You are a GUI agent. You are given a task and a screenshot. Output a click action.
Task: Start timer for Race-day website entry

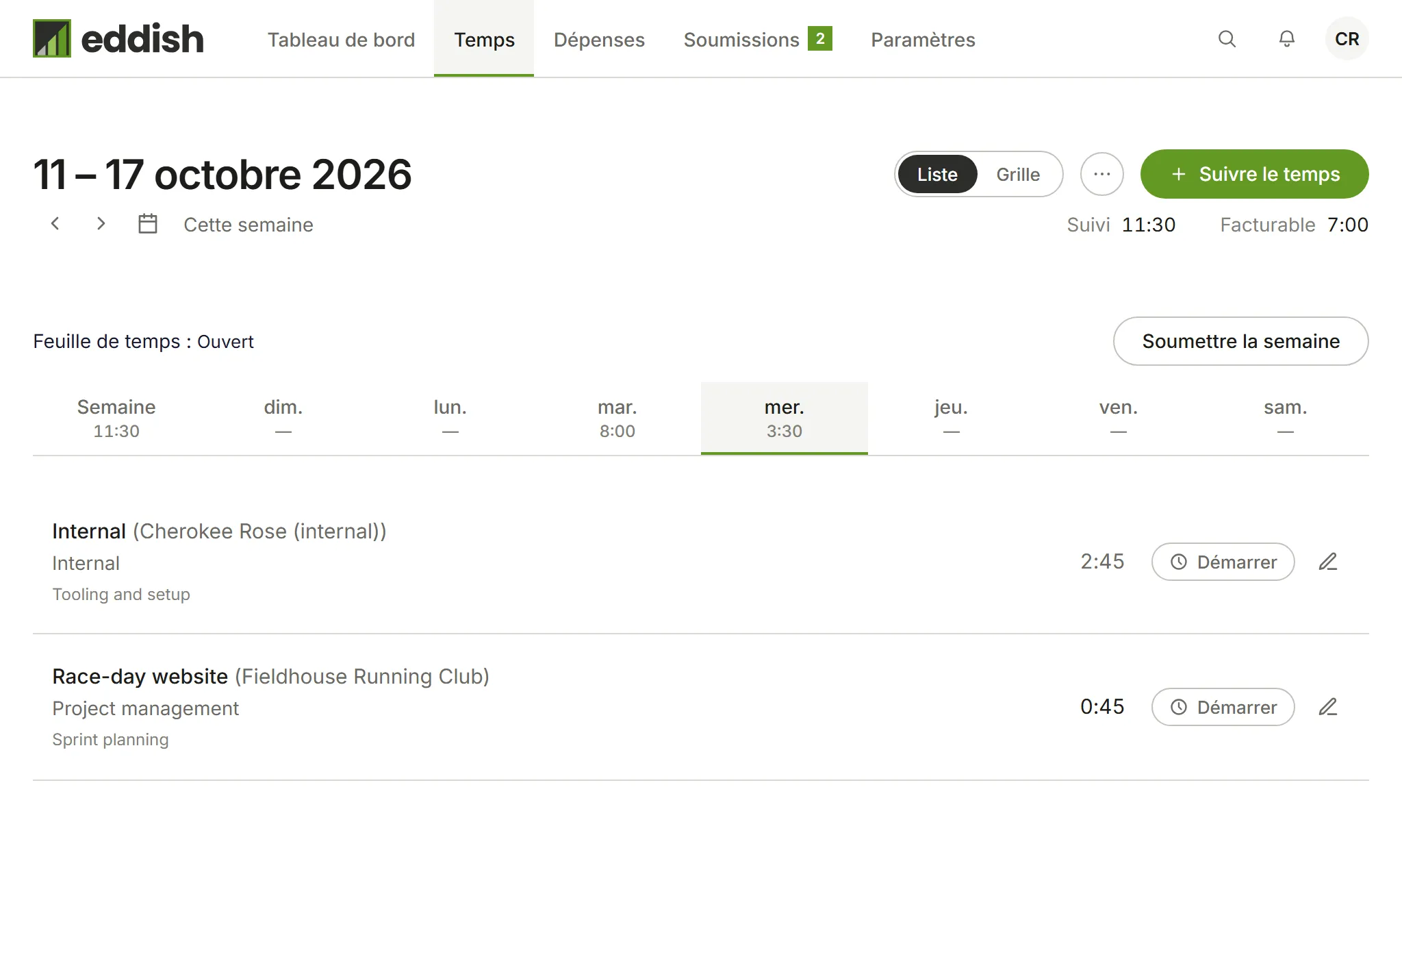pos(1223,707)
